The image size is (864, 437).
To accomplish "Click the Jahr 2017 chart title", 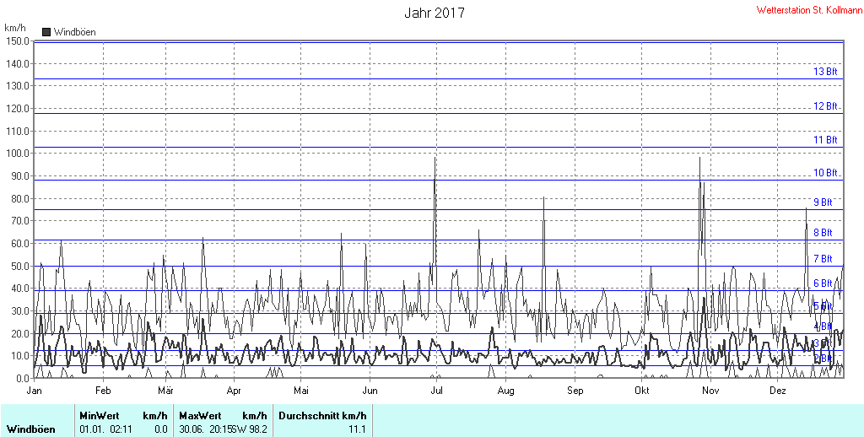I will click(x=435, y=13).
